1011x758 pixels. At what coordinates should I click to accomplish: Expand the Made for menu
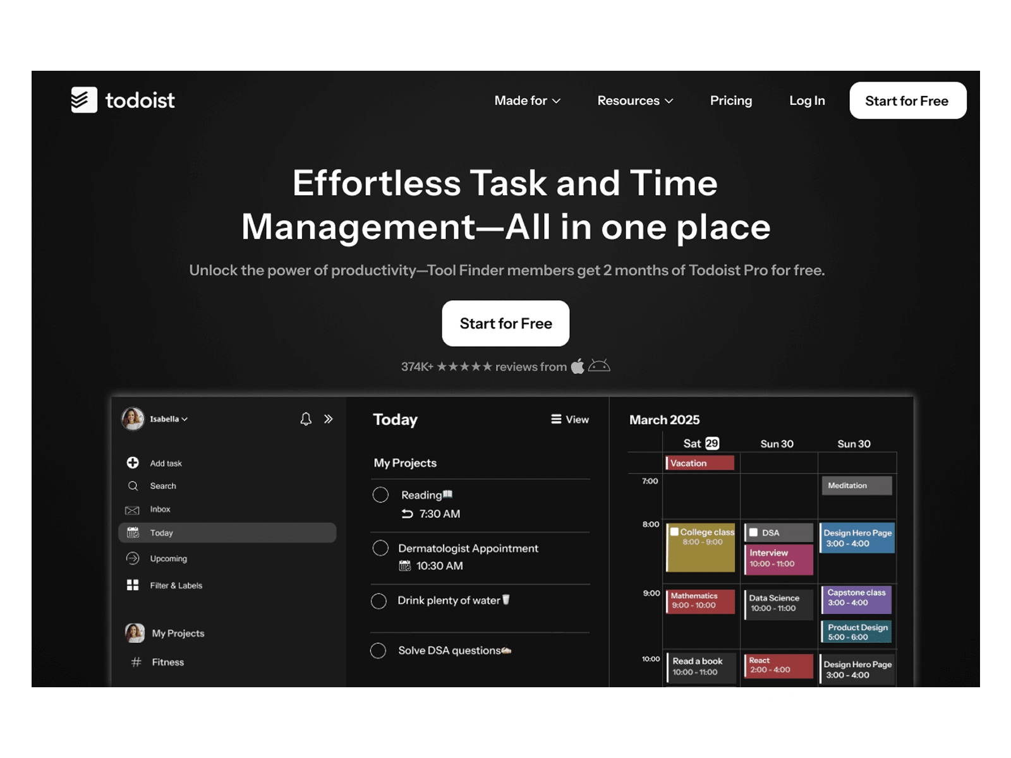tap(528, 100)
